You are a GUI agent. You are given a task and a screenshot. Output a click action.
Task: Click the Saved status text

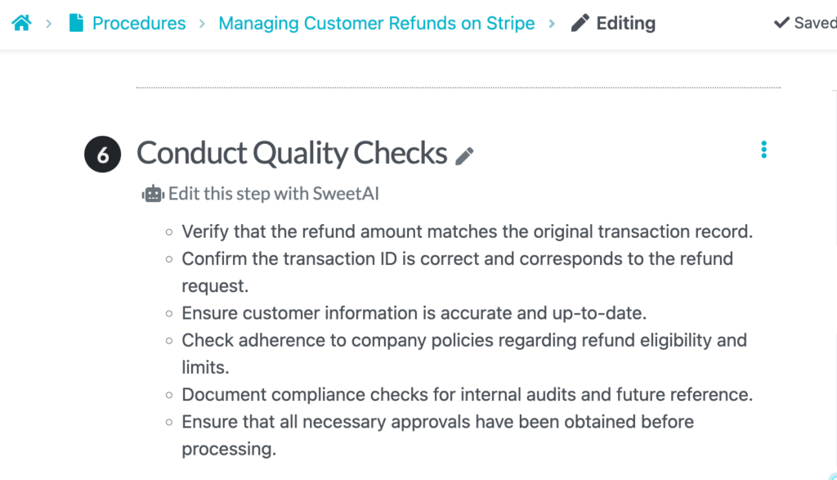pyautogui.click(x=815, y=23)
